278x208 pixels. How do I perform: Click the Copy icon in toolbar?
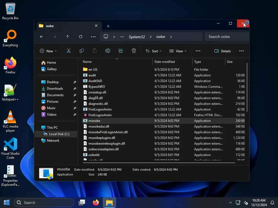click(82, 51)
